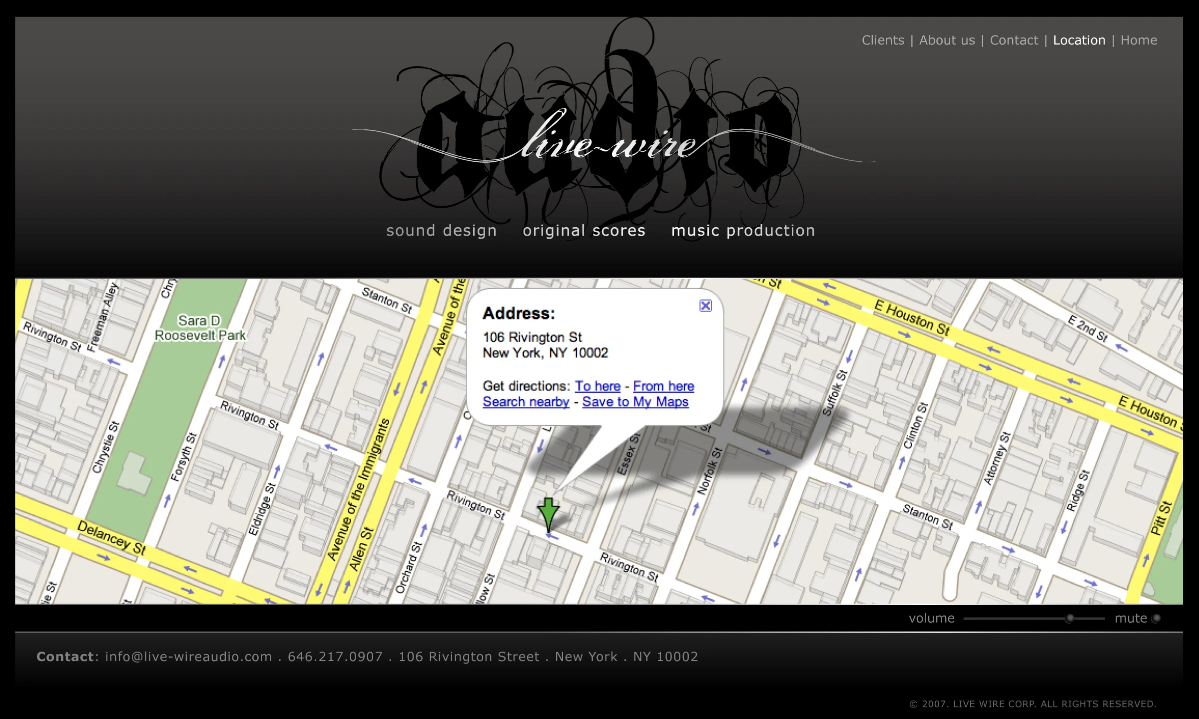
Task: Click the info@live-wireaudio.com email address
Action: coord(188,657)
